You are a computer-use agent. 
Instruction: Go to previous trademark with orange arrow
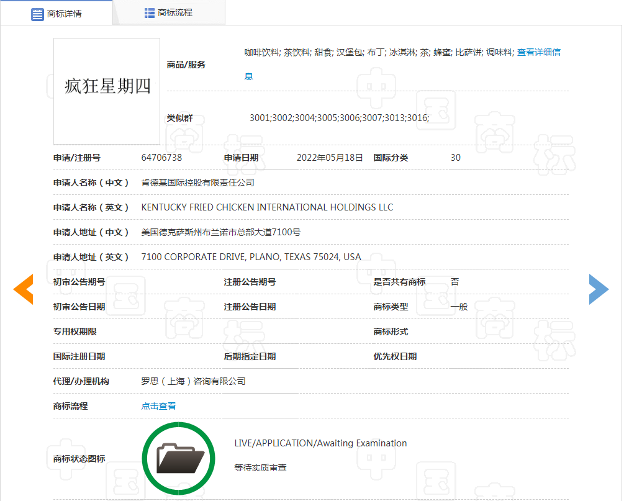[x=23, y=289]
